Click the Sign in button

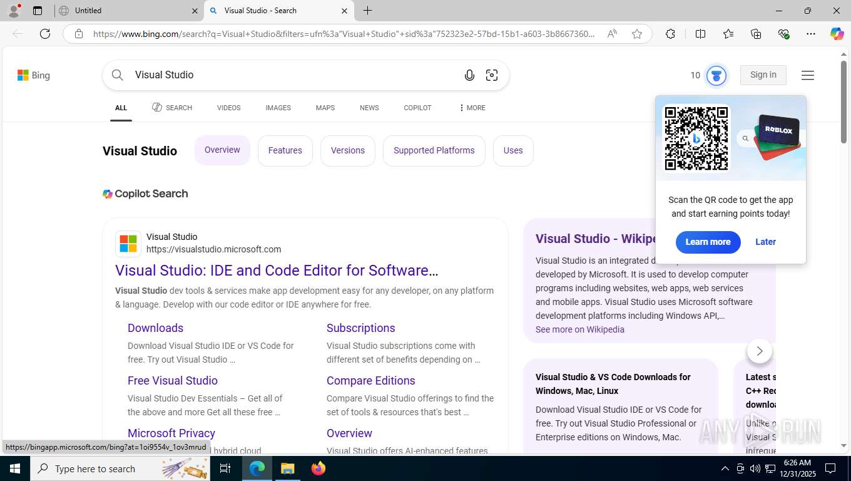[763, 75]
